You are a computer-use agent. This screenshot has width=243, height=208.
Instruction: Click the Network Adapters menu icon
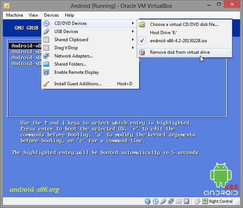tap(46, 56)
